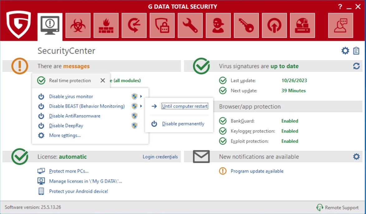Click the shield icon beside Disable DeepRay

point(134,126)
